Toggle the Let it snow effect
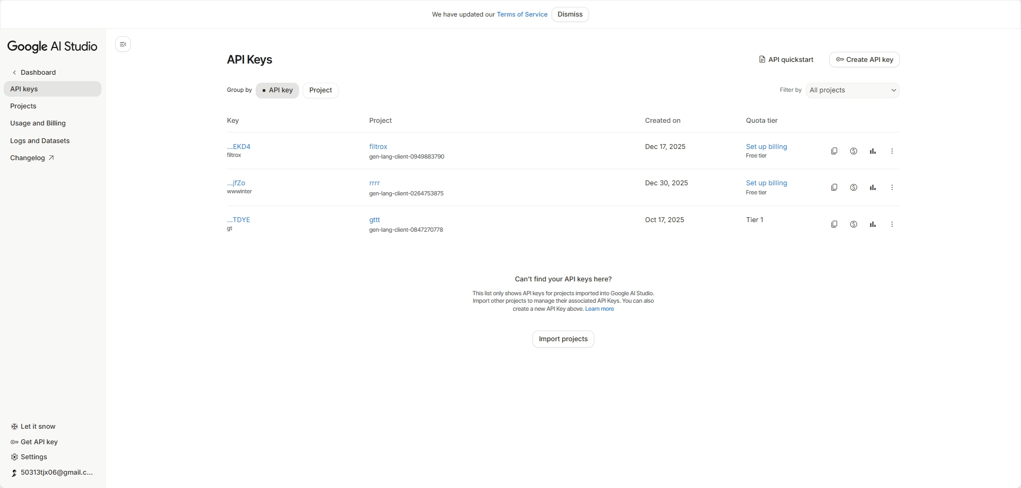The image size is (1021, 488). pos(33,427)
